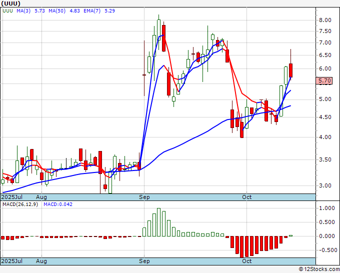Click the MACD:0.042 value label
The height and width of the screenshot is (273, 340).
click(58, 204)
